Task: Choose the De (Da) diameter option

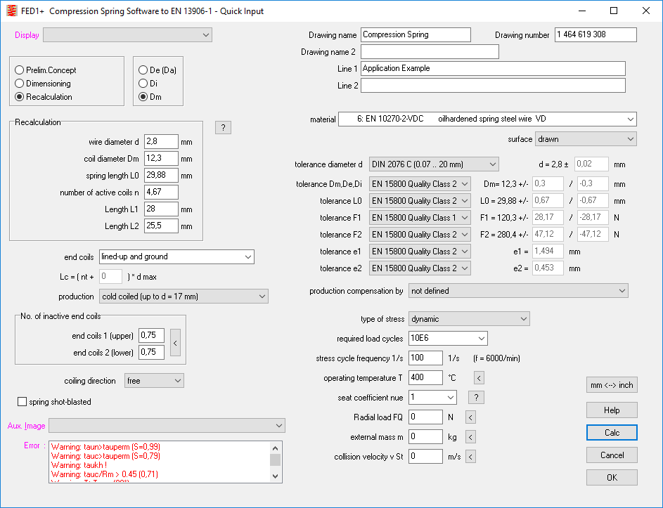Action: pos(143,70)
